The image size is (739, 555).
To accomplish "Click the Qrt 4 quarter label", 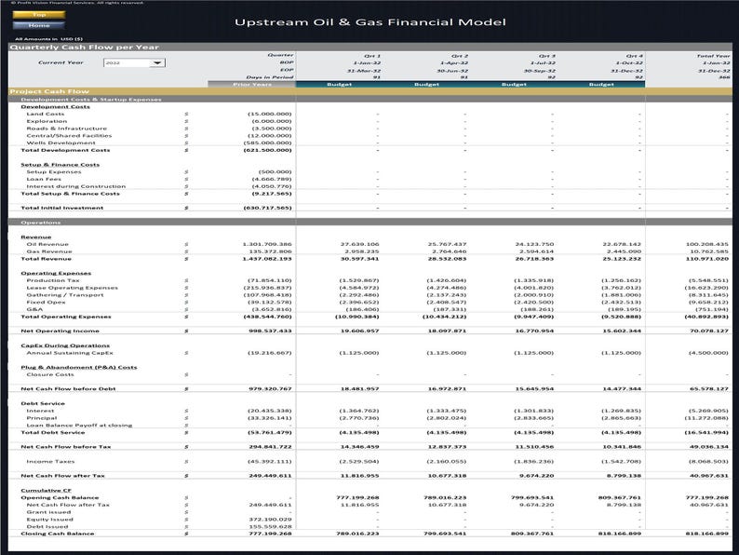I will point(635,56).
